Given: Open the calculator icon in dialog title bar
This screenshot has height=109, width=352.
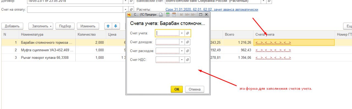Looking at the screenshot, I should [x=168, y=15].
